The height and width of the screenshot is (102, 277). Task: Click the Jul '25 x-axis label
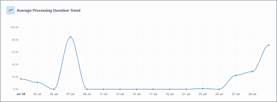(21, 94)
